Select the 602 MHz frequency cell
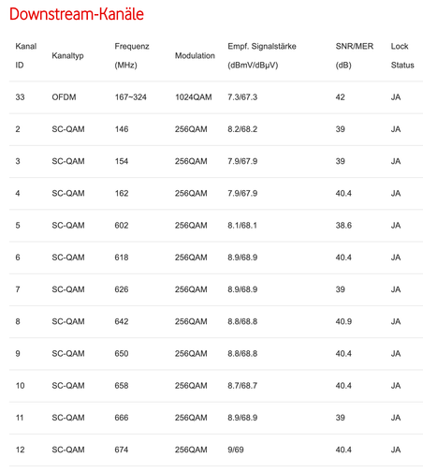 (122, 226)
